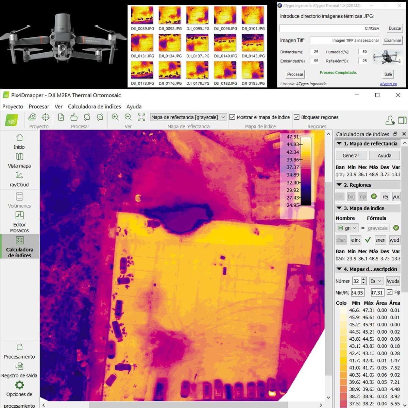Open the Vista mapa view
Viewport: 408px width, 408px height.
pyautogui.click(x=19, y=160)
